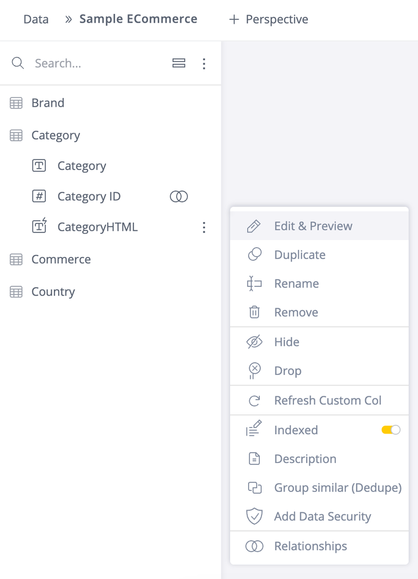Open the CategoryHTML three-dot options menu

point(204,227)
